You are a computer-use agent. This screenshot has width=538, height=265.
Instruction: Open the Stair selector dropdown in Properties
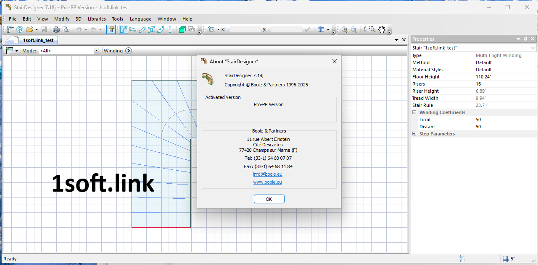(533, 48)
